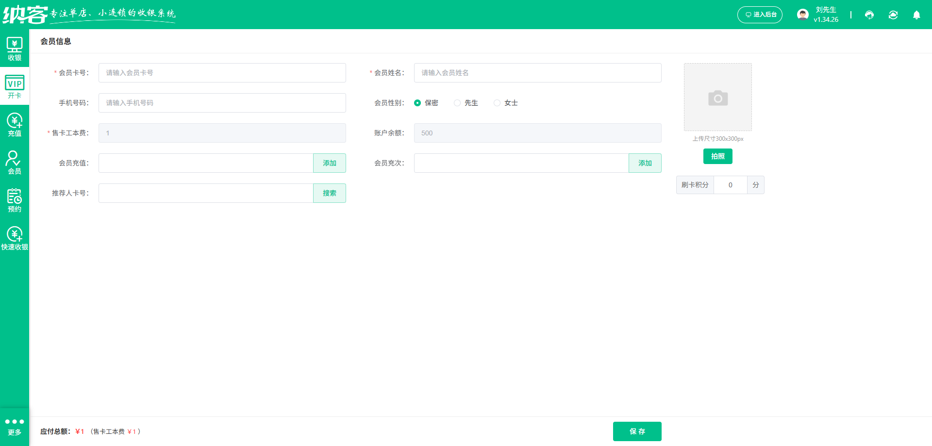Click the cloud sync icon in top bar

click(893, 15)
